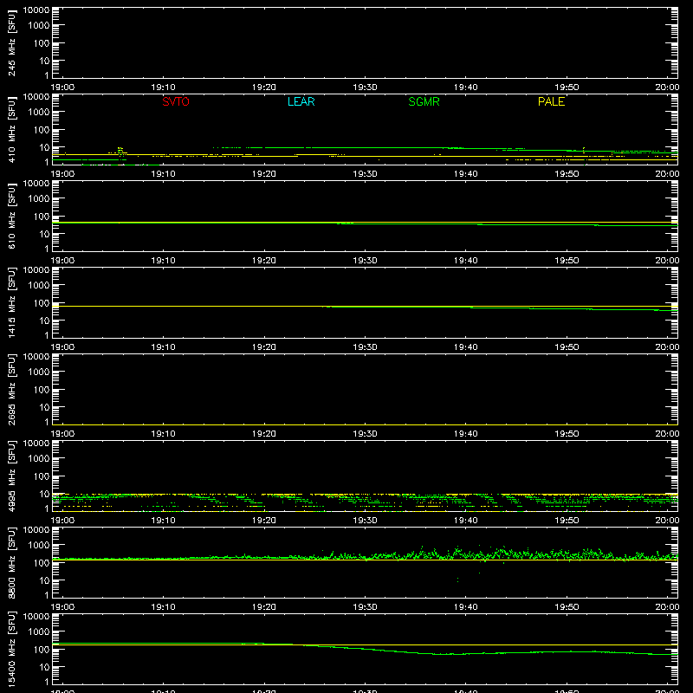Select the 8800 MHz [SFU] axis label

(12, 562)
